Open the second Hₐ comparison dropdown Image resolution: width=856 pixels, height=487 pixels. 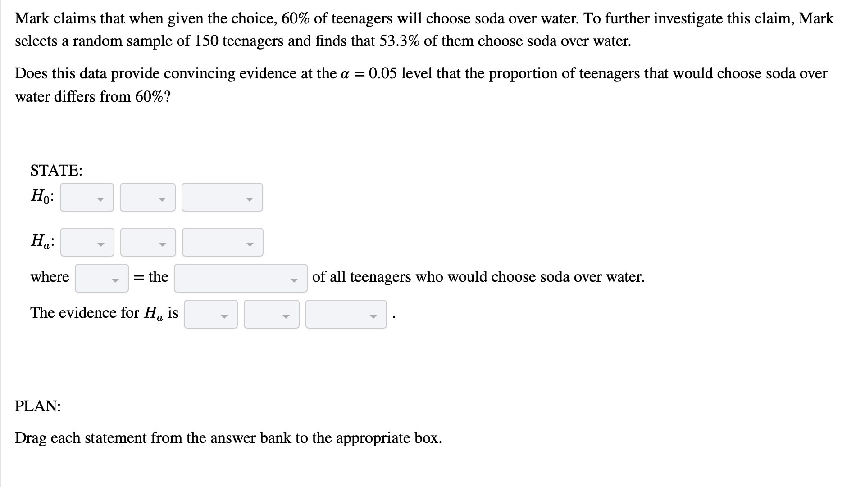click(147, 242)
